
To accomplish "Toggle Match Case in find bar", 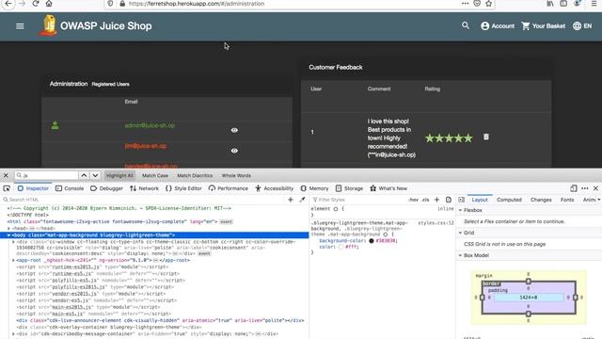I will [x=155, y=175].
